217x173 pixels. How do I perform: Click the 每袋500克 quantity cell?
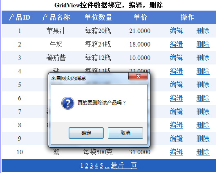click(98, 152)
